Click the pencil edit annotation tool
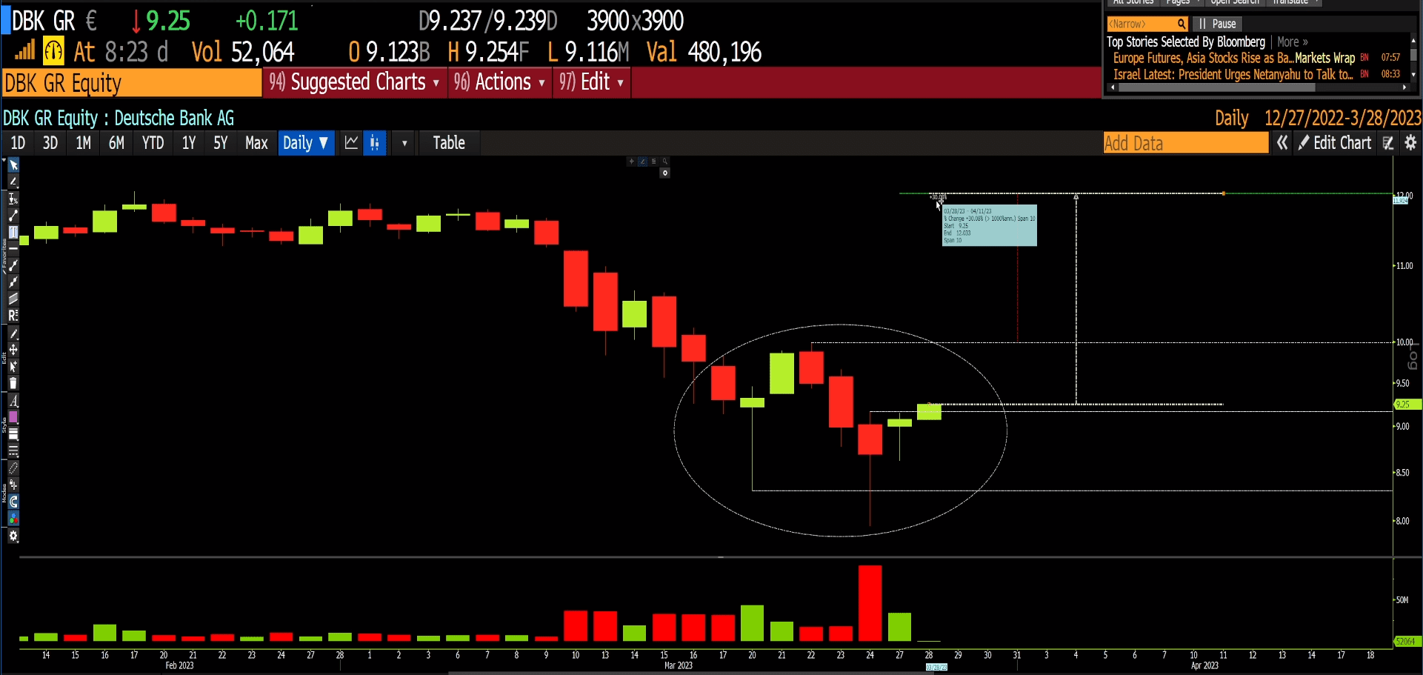Screen dimensions: 1423x675 (x=13, y=333)
